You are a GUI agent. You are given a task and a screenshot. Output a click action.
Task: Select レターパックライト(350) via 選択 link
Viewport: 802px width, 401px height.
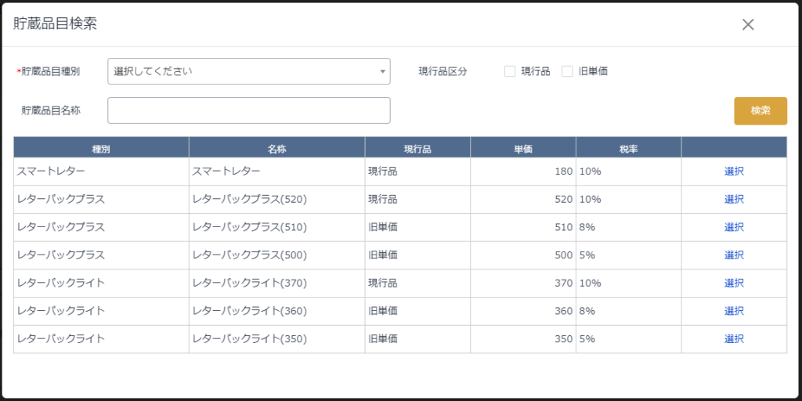[x=734, y=338]
